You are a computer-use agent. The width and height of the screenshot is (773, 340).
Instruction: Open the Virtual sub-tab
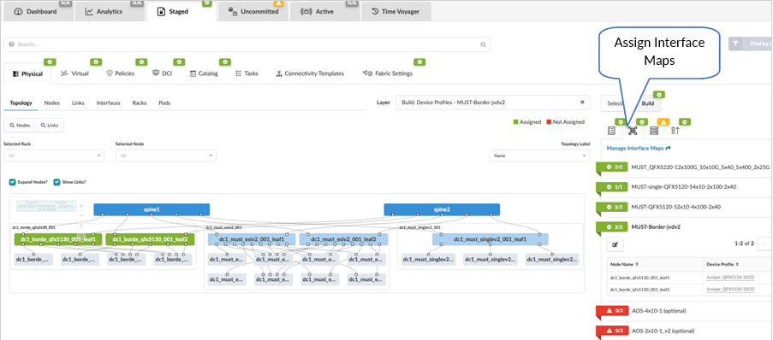point(74,73)
